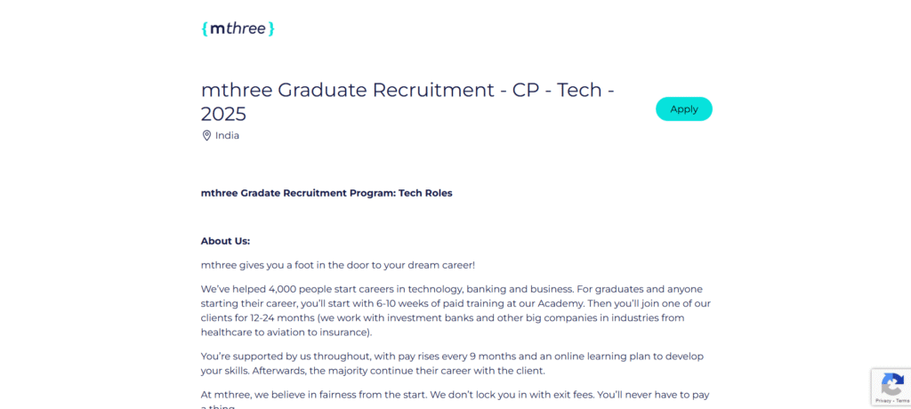The width and height of the screenshot is (911, 409).
Task: Click the word "three" in the logo
Action: 246,28
